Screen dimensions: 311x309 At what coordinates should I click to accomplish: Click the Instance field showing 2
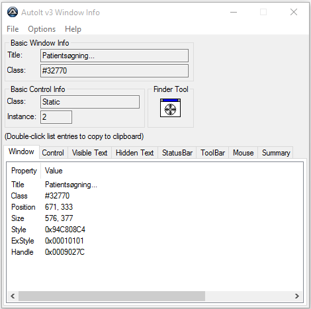tap(56, 117)
